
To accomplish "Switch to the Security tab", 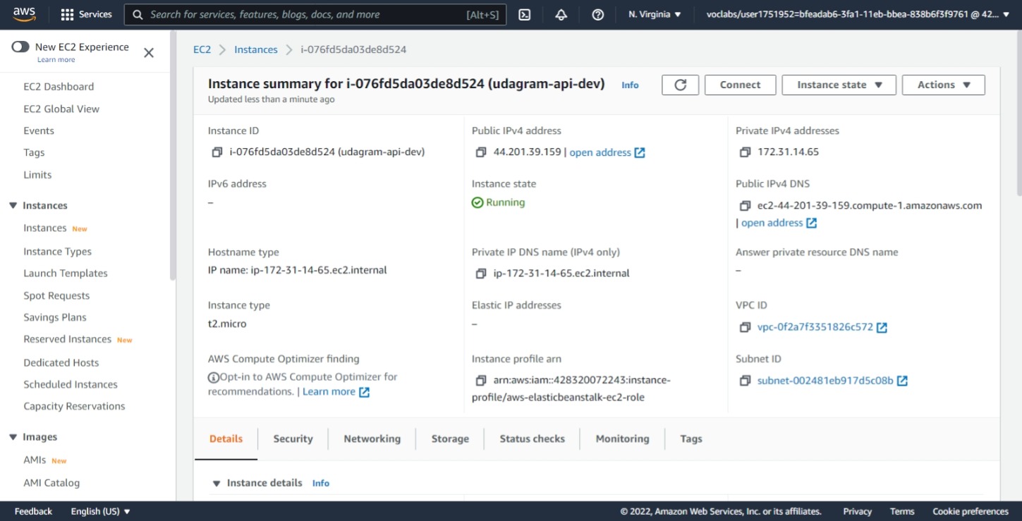I will [293, 439].
